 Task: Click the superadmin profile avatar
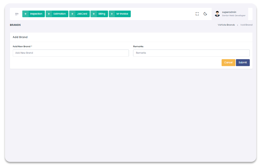tap(217, 14)
